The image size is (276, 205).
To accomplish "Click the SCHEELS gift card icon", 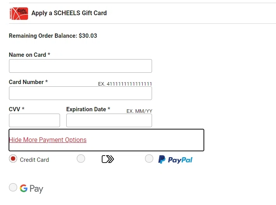I will (x=18, y=13).
